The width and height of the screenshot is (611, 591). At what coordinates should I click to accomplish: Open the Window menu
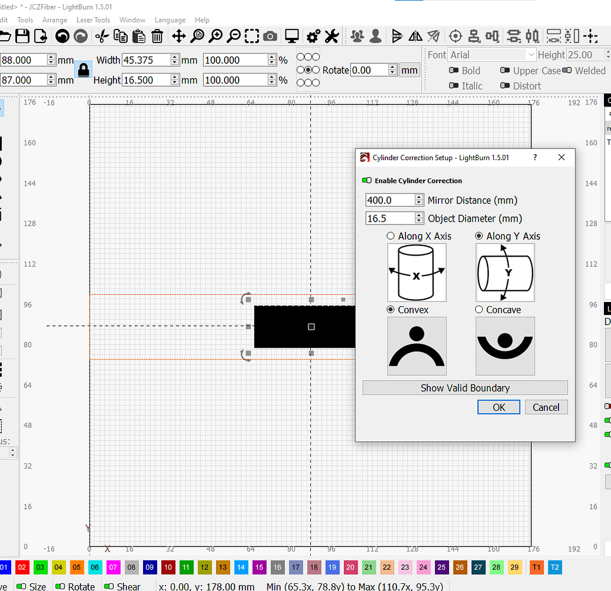[x=132, y=20]
